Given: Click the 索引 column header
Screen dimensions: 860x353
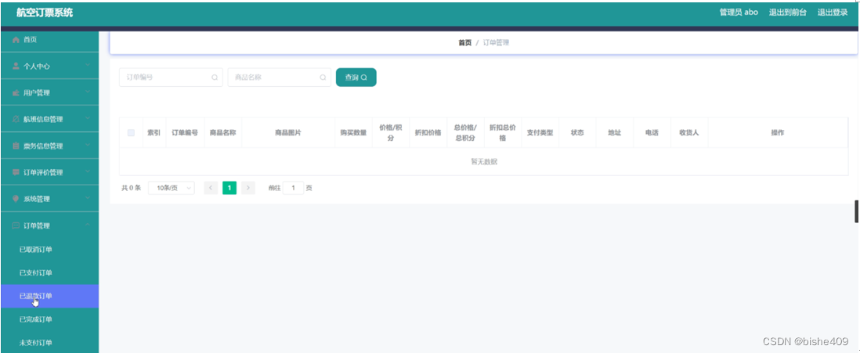Looking at the screenshot, I should click(x=154, y=132).
